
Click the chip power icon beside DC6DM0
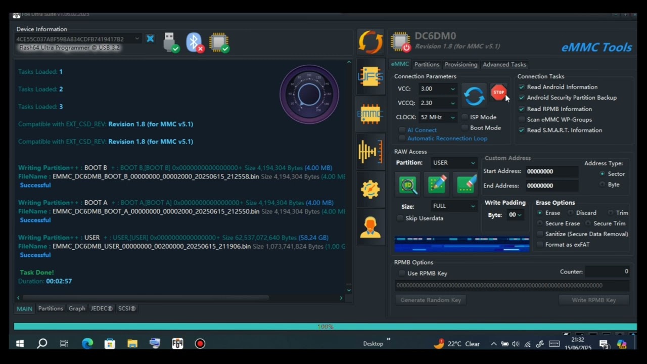[401, 42]
